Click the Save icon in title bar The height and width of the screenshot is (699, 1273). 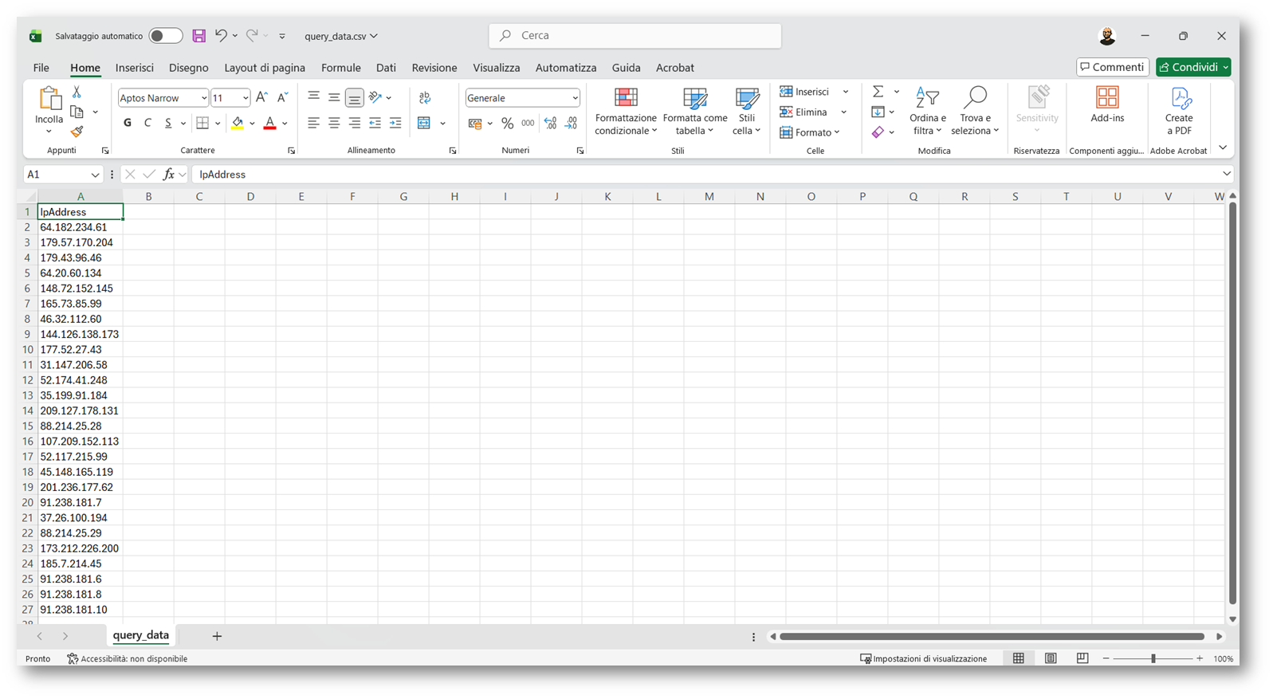point(199,36)
